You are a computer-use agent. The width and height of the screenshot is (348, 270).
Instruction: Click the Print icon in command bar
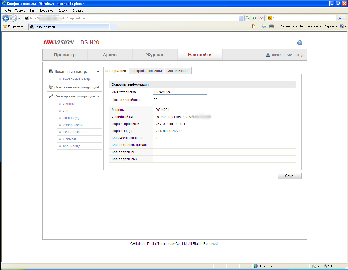(272, 26)
